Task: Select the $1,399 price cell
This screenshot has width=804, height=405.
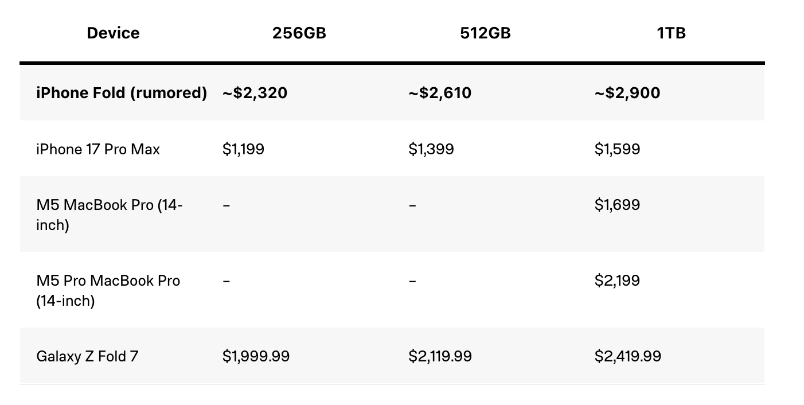Action: [431, 150]
